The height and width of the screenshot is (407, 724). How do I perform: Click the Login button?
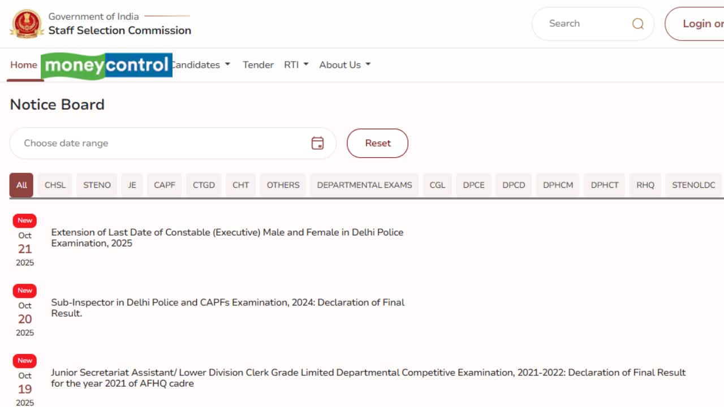pyautogui.click(x=701, y=23)
